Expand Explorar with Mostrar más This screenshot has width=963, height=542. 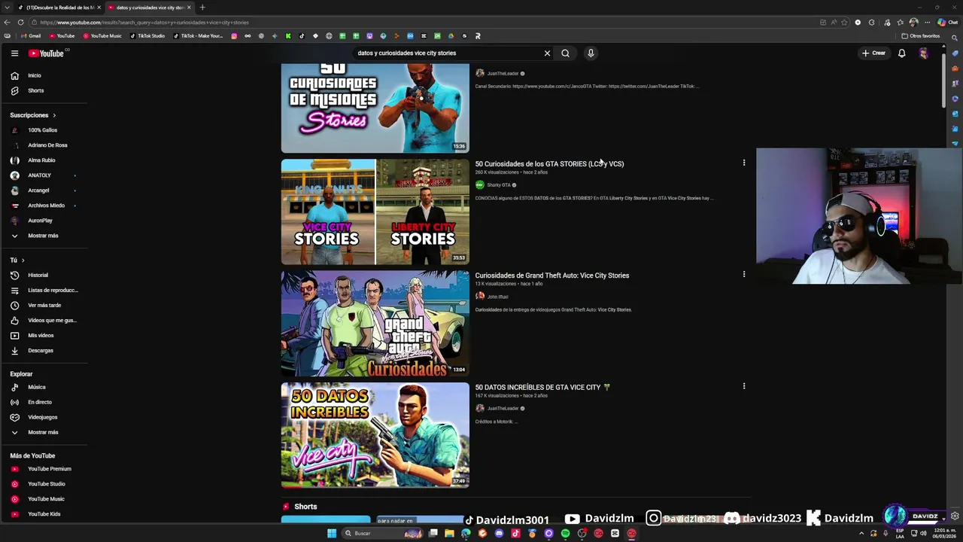[x=44, y=432]
